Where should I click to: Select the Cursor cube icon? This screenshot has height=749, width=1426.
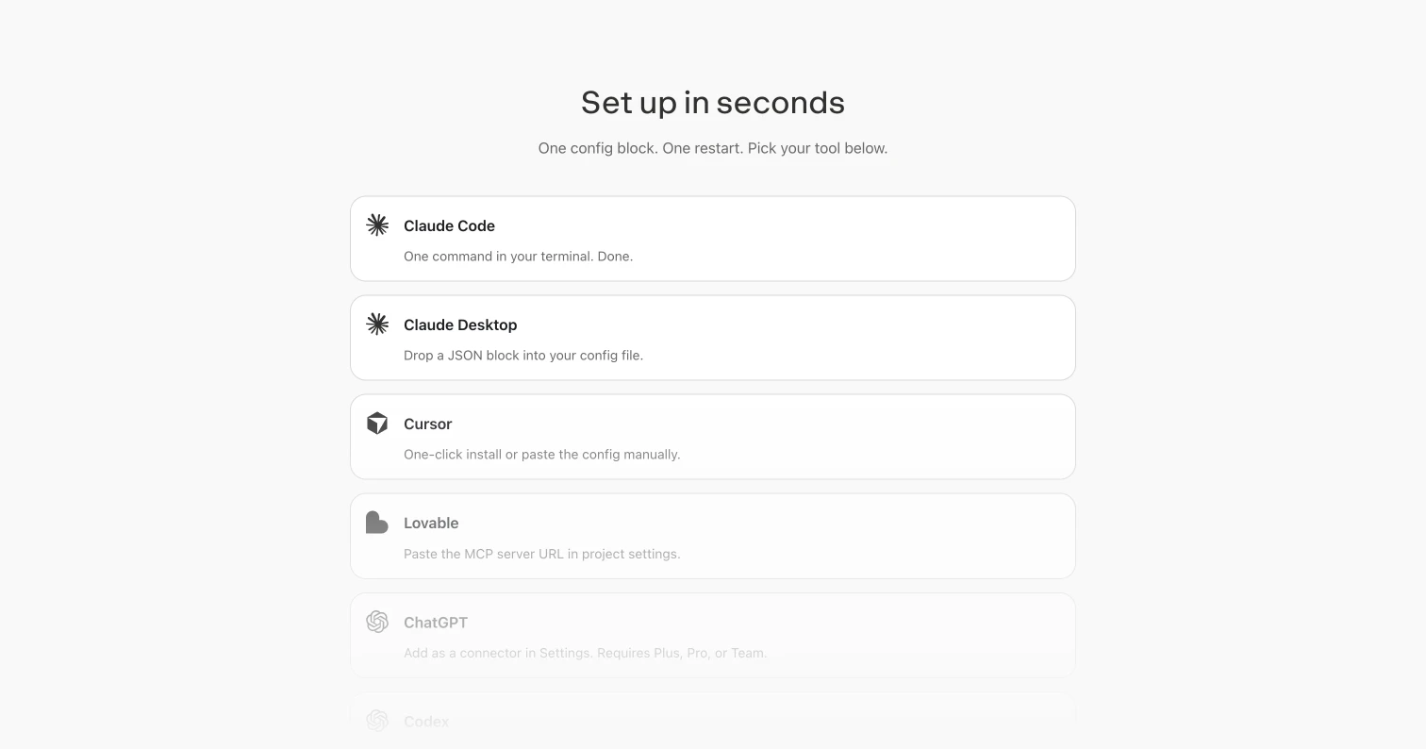[377, 423]
